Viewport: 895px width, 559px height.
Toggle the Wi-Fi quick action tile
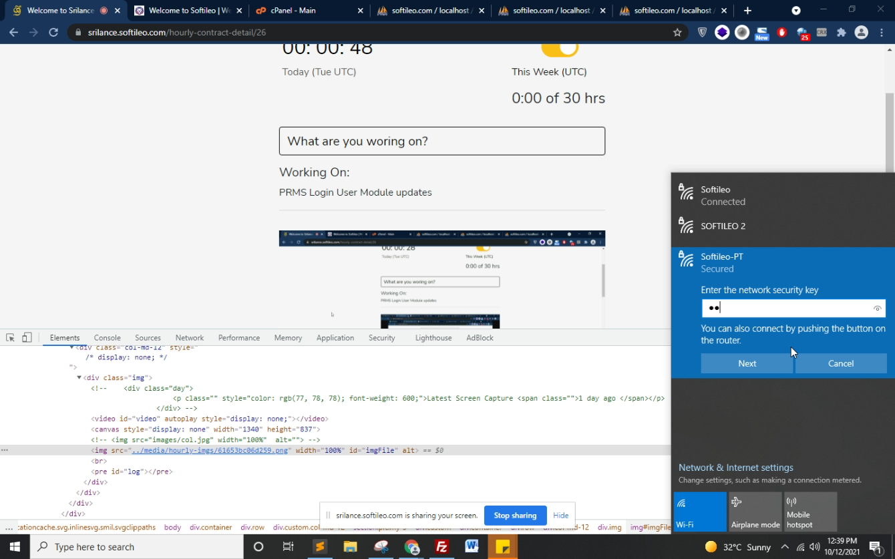700,512
